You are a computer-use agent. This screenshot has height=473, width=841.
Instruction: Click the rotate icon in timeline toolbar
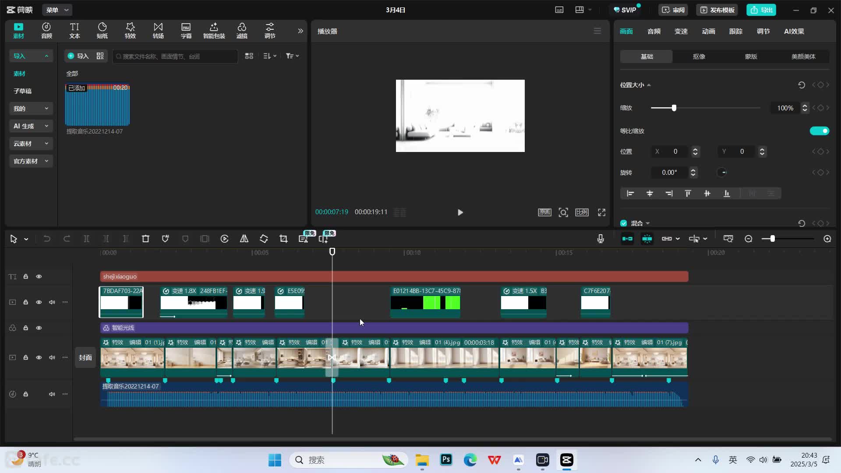(264, 239)
